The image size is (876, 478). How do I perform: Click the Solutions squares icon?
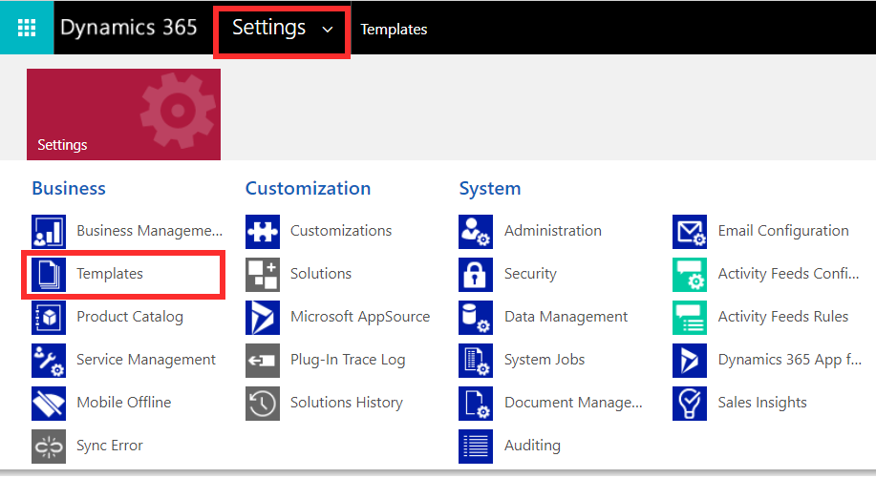tap(263, 275)
